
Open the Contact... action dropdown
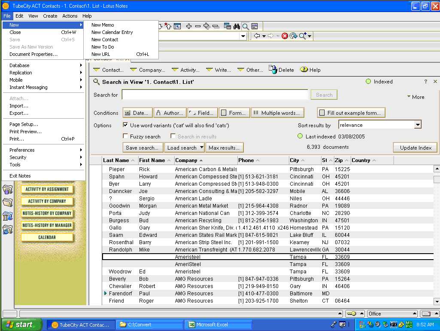(108, 70)
